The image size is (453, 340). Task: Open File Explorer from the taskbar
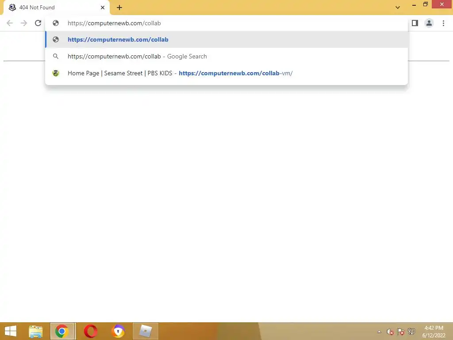(x=35, y=331)
